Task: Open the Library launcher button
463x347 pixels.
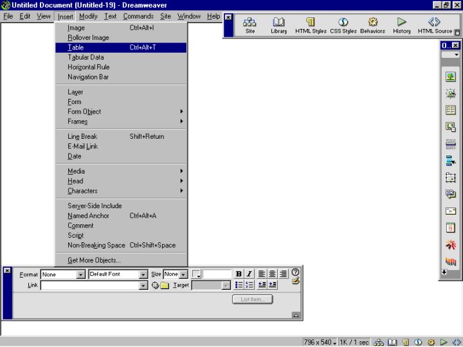Action: [x=278, y=25]
